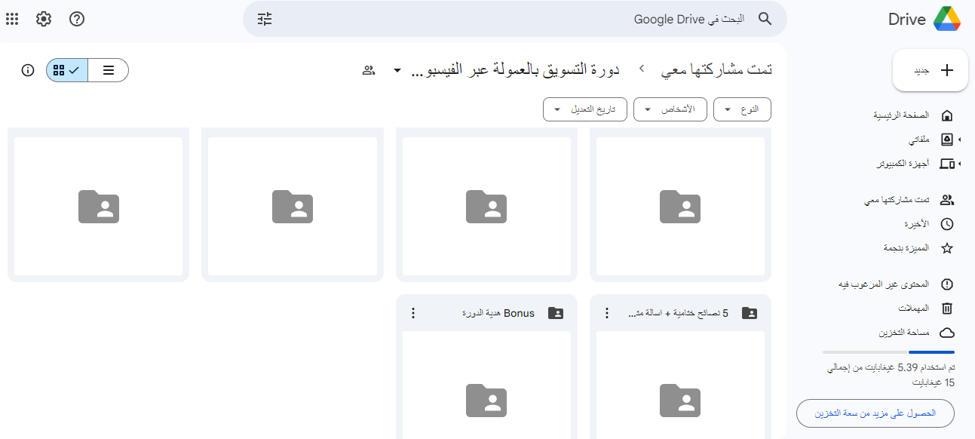Expand the ملفاتي My Drive tree
The width and height of the screenshot is (975, 439).
tap(959, 140)
